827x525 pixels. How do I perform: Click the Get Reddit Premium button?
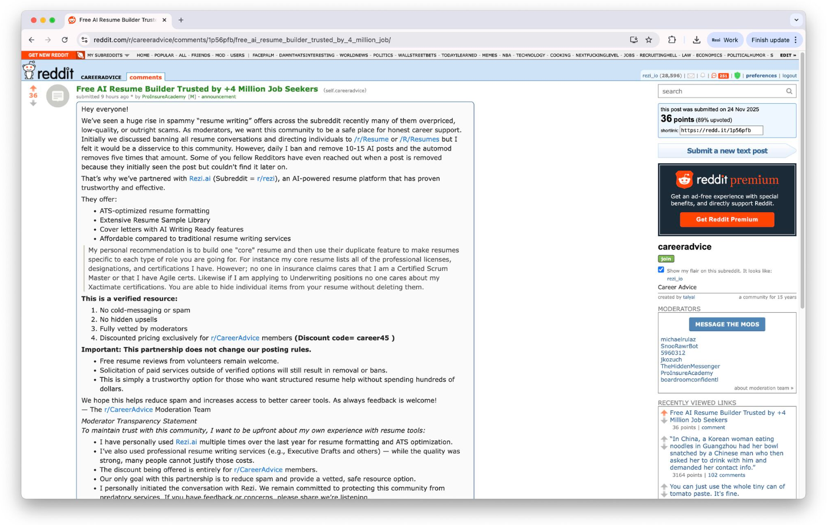coord(727,219)
